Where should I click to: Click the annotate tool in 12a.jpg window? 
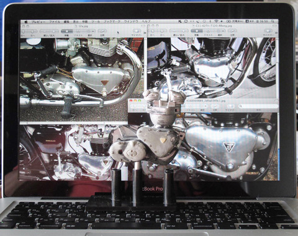[x=102, y=31]
